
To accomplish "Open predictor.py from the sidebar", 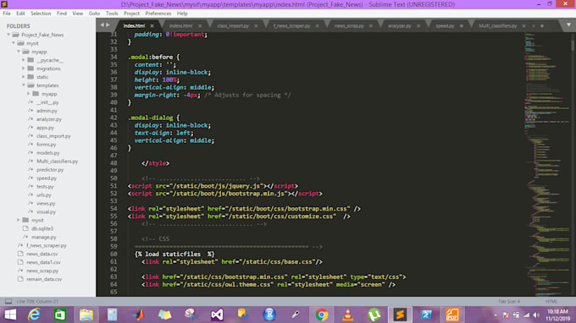I will pyautogui.click(x=50, y=170).
